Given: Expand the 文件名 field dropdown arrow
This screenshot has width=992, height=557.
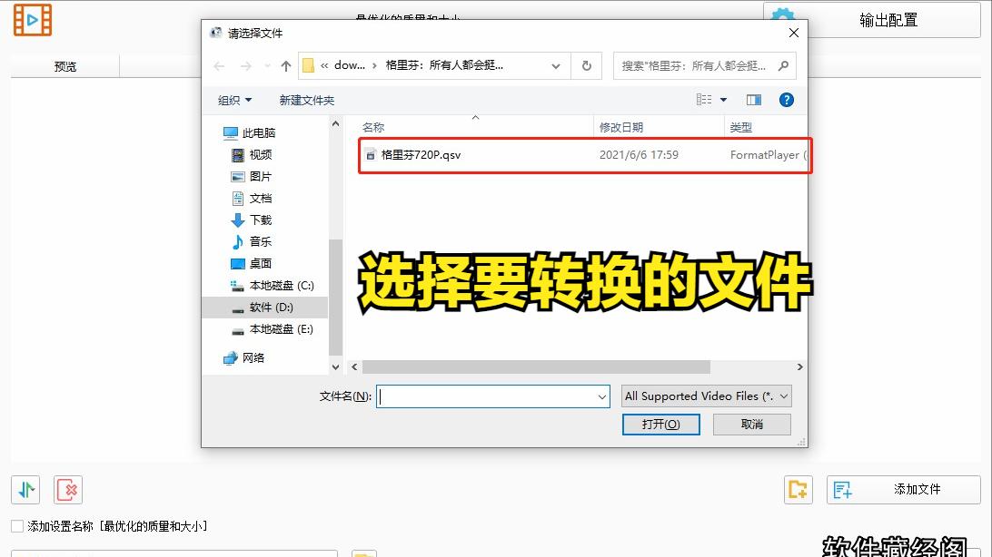Looking at the screenshot, I should (601, 396).
